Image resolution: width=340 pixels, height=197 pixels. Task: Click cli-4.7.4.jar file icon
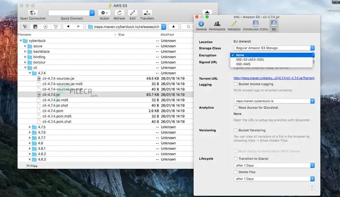point(39,94)
